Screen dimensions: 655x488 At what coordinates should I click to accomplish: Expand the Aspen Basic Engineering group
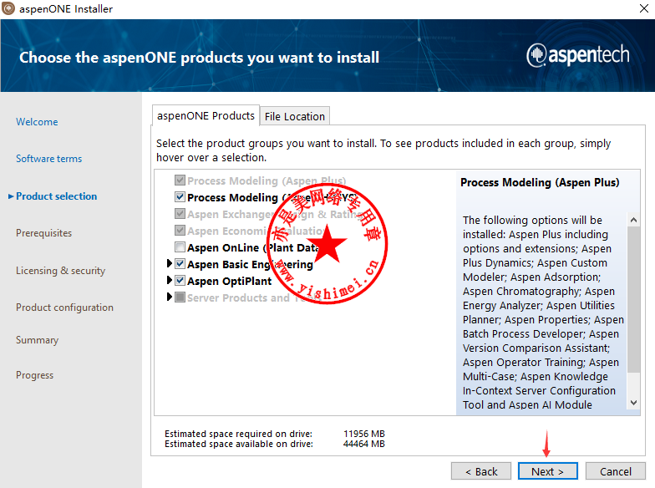coord(169,263)
